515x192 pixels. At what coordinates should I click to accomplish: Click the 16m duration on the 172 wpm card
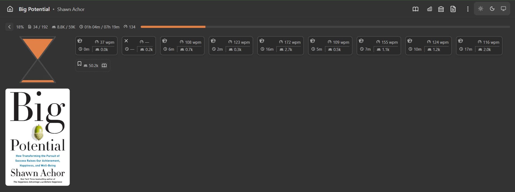click(267, 49)
